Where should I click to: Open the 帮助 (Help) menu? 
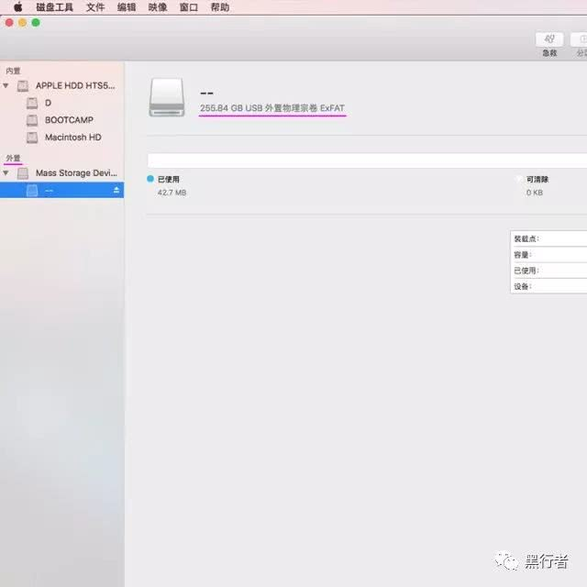pyautogui.click(x=220, y=6)
